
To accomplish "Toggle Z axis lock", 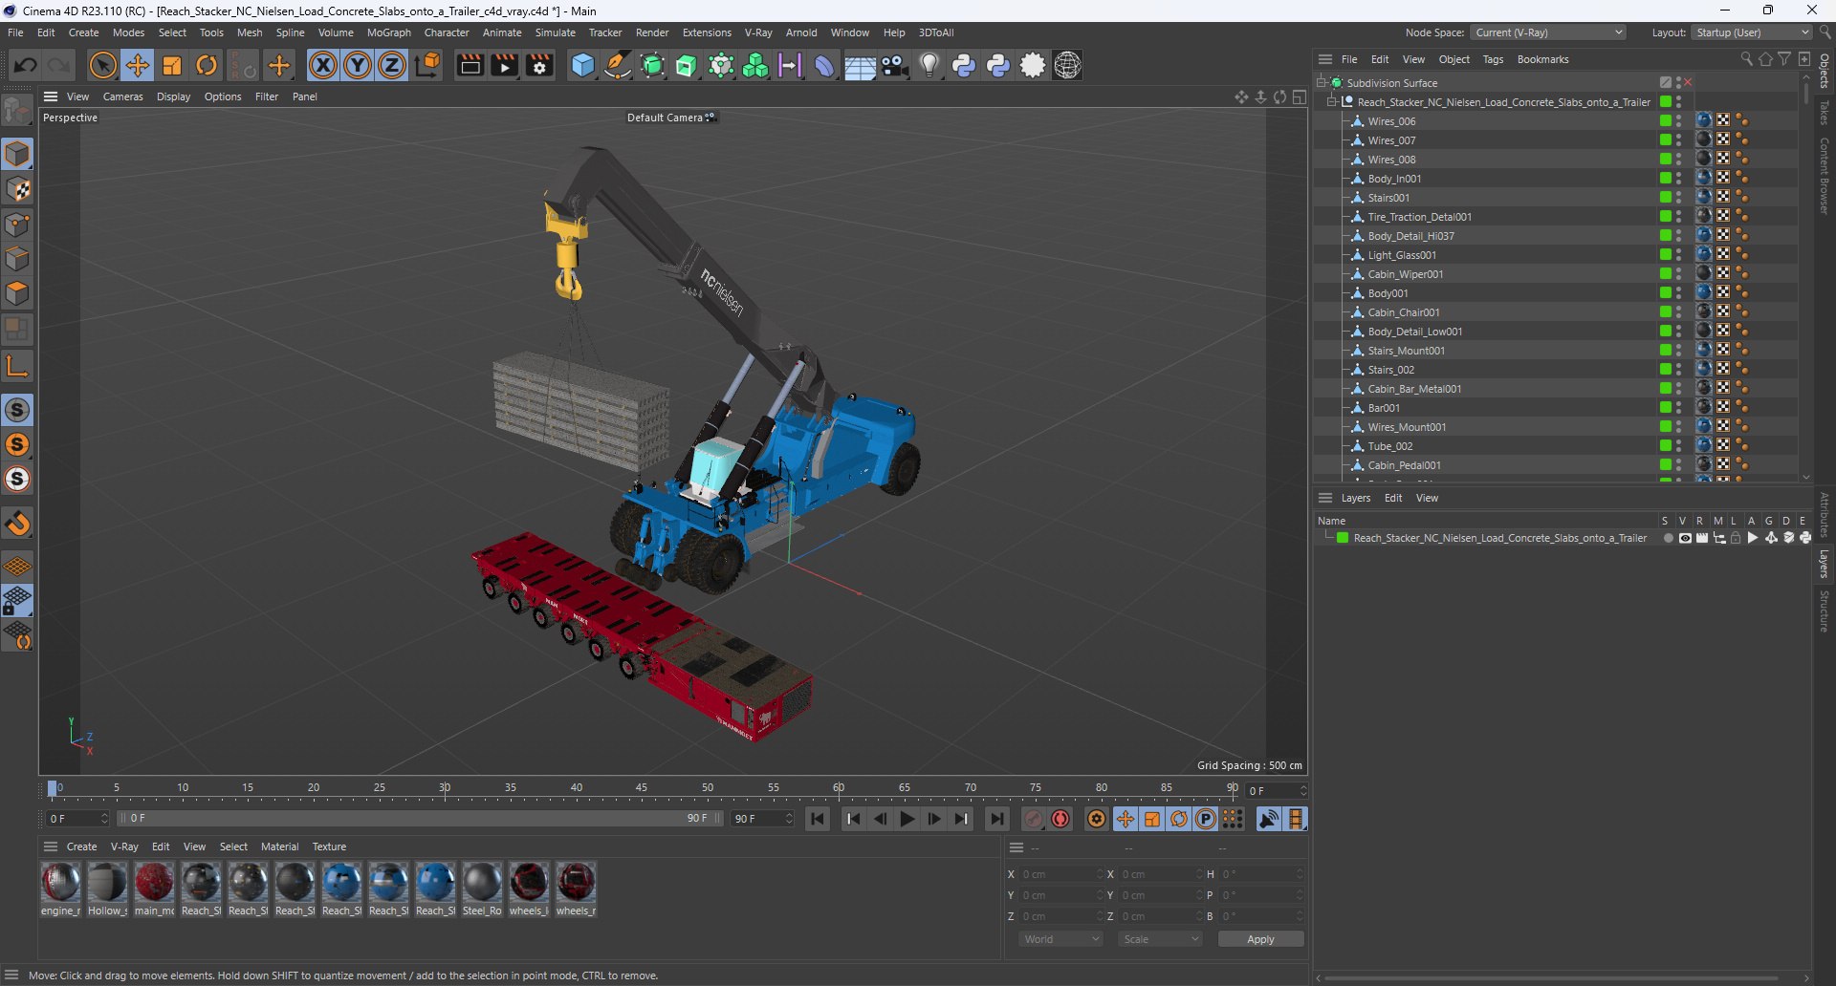I will tap(392, 65).
